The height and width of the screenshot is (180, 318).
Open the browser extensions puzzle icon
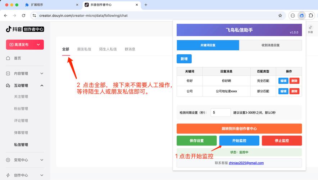(311, 15)
